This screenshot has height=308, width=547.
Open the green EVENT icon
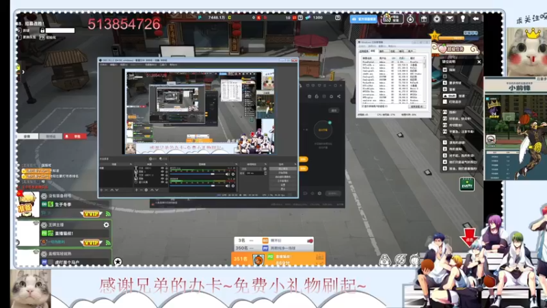pyautogui.click(x=467, y=184)
